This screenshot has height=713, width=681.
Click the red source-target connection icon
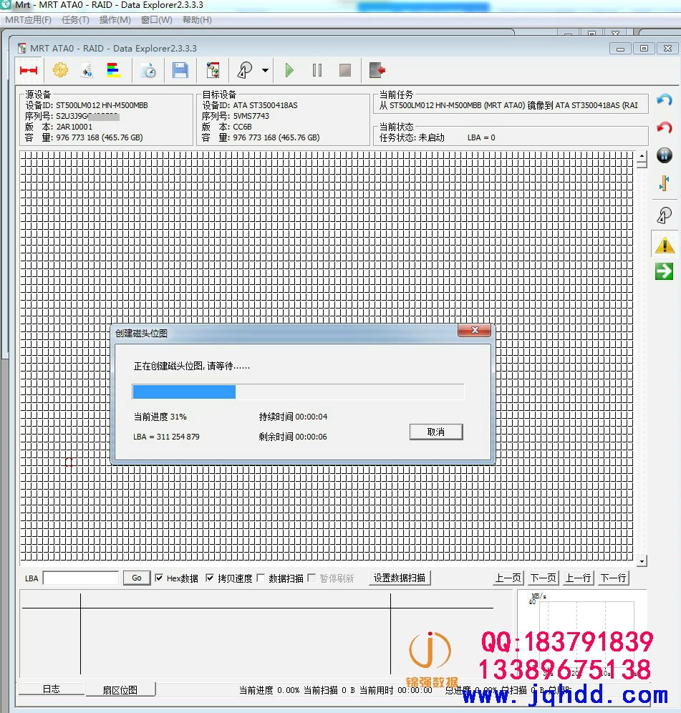[28, 70]
